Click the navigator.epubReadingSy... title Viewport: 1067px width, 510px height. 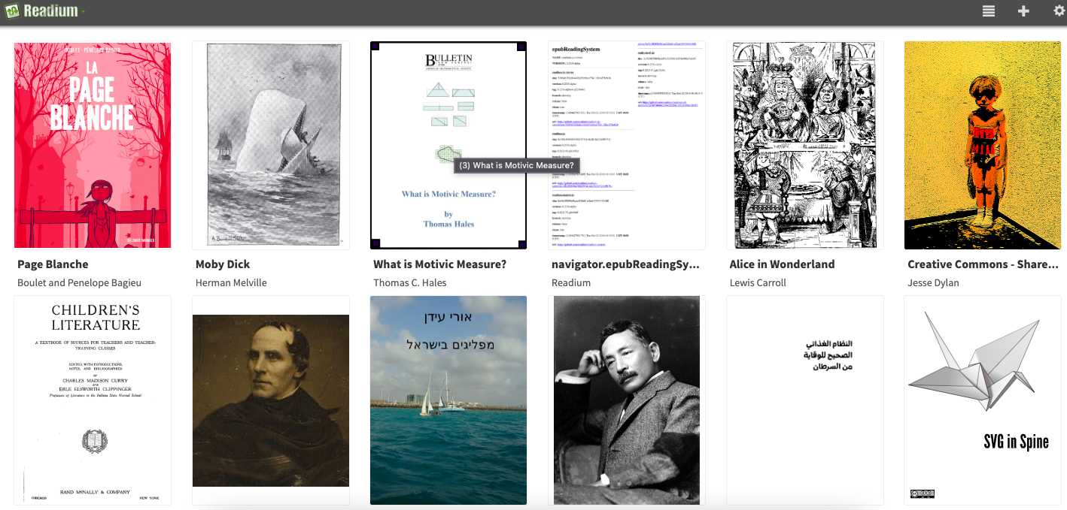(x=626, y=264)
